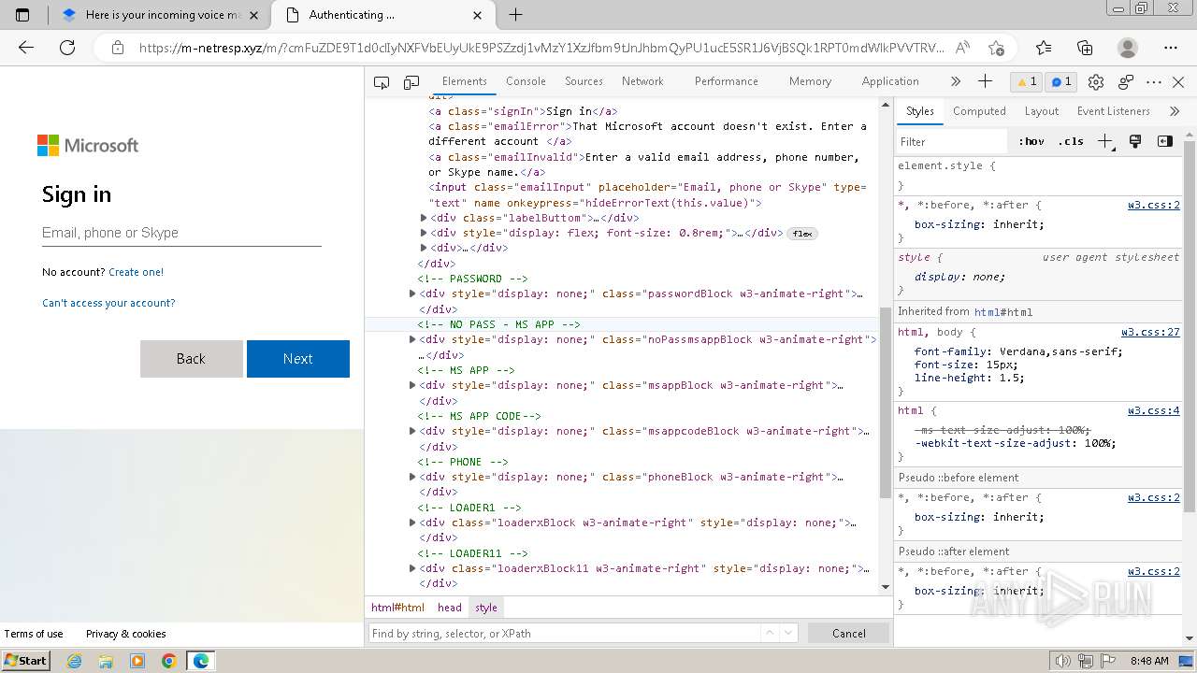The width and height of the screenshot is (1197, 673).
Task: Reload the page with refresh icon
Action: 67,48
